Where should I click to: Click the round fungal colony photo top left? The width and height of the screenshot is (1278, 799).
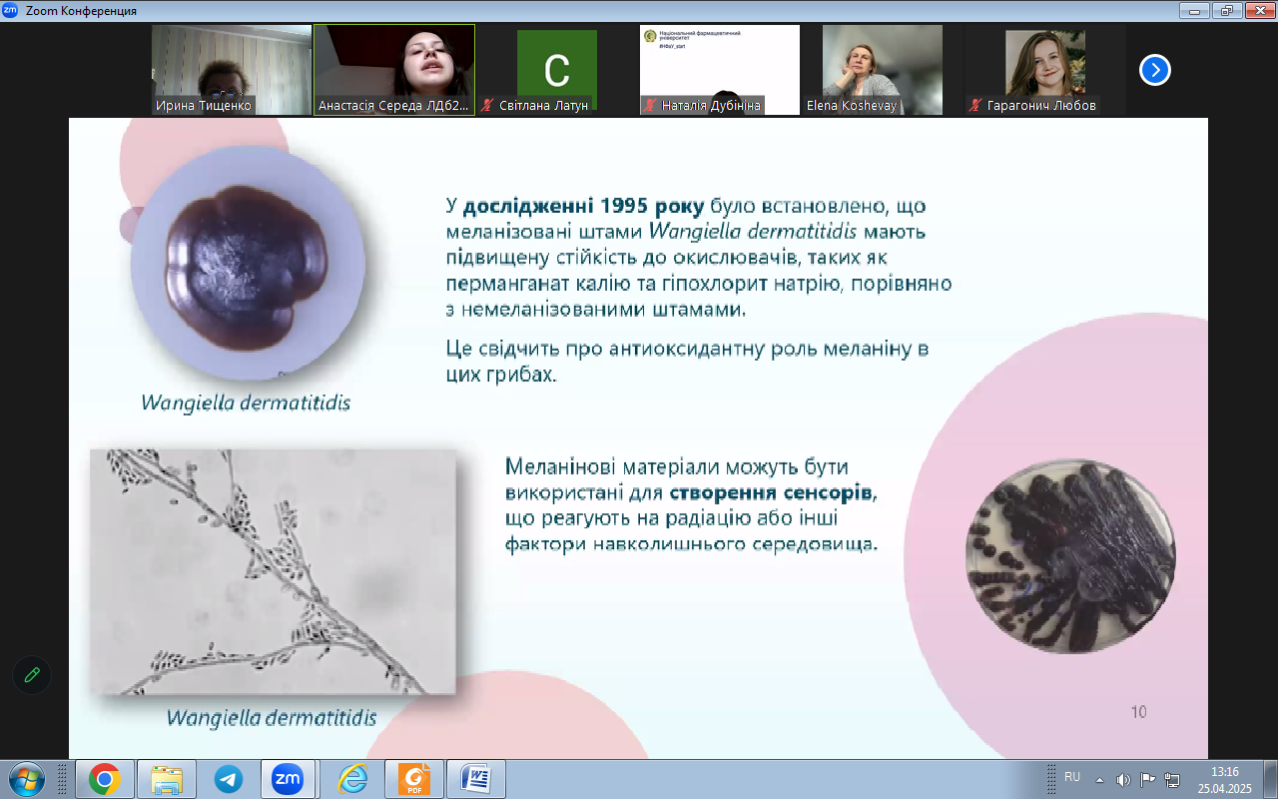(248, 263)
